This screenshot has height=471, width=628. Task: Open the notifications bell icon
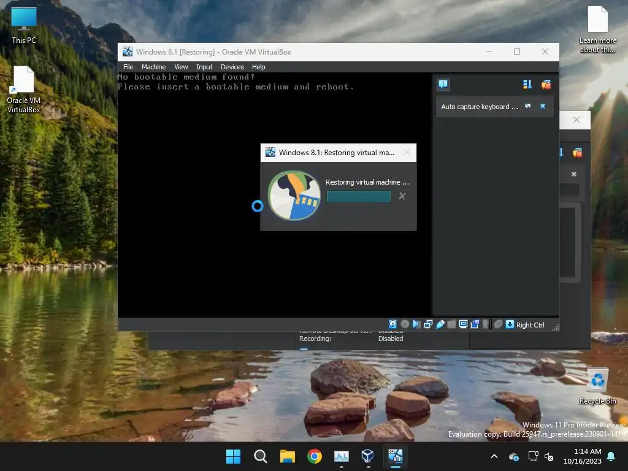coord(611,456)
